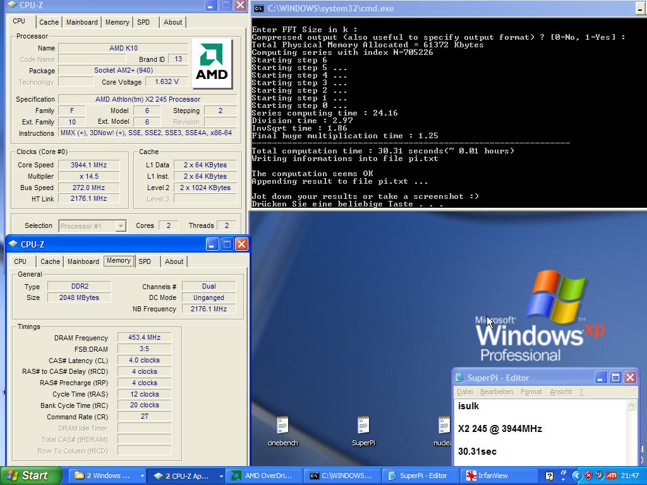Open About tab in upper CPU-Z
Viewport: 647px width, 485px height.
(x=173, y=22)
